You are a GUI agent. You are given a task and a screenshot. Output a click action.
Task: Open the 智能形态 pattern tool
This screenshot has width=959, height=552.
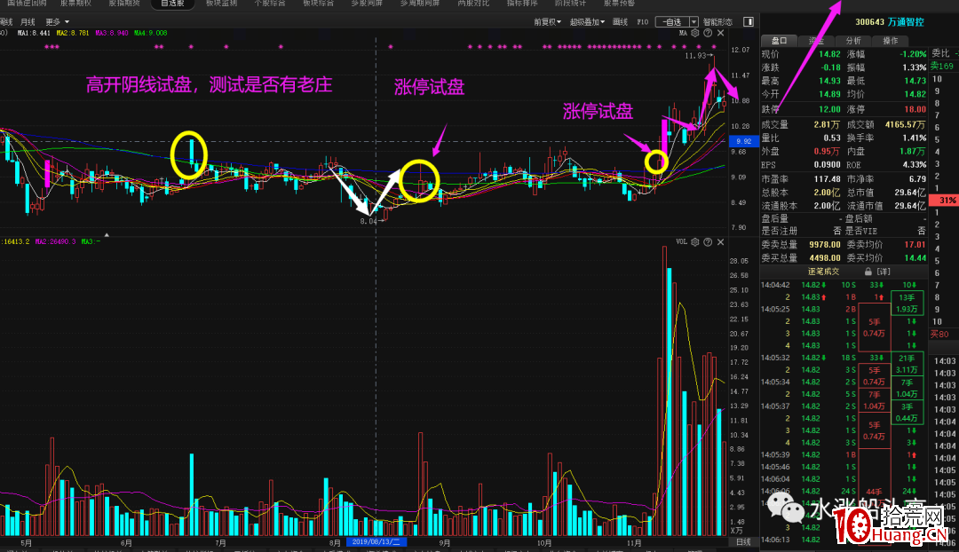pos(718,22)
